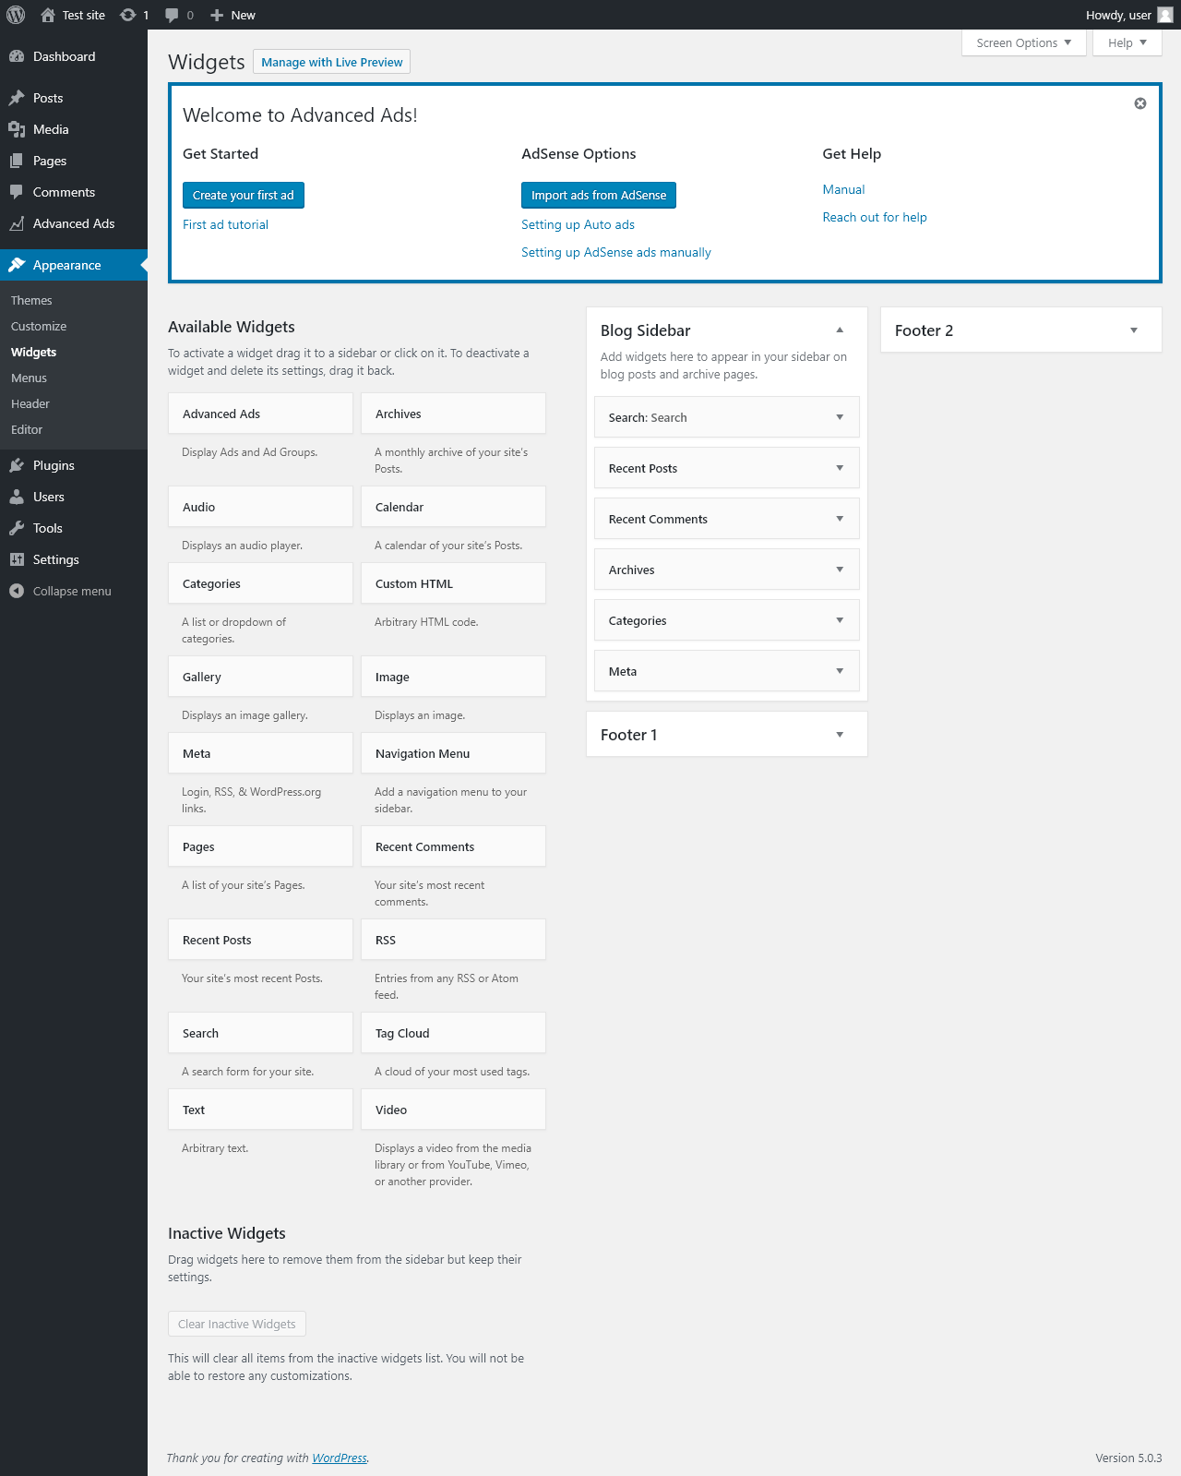Viewport: 1181px width, 1476px height.
Task: Expand the Footer 1 panel arrow
Action: 840,735
